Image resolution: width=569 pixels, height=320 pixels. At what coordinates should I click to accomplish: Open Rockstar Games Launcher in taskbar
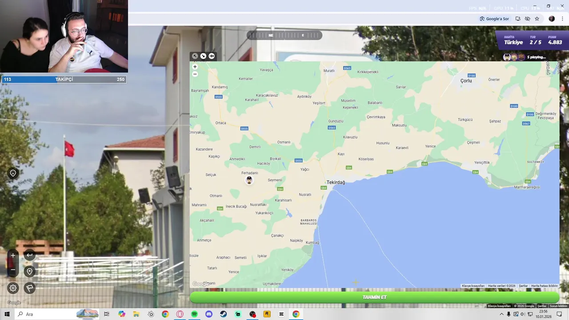267,314
